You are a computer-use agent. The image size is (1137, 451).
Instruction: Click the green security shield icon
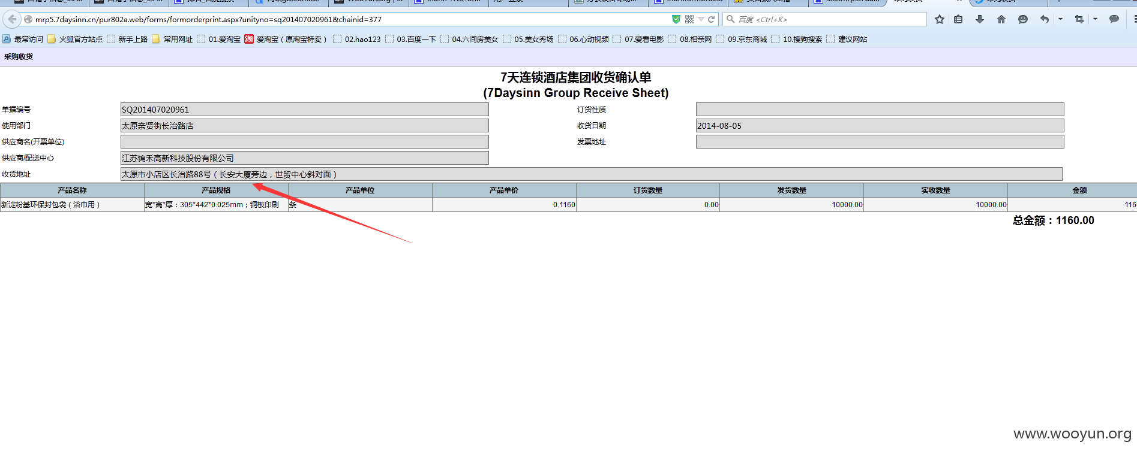click(676, 19)
